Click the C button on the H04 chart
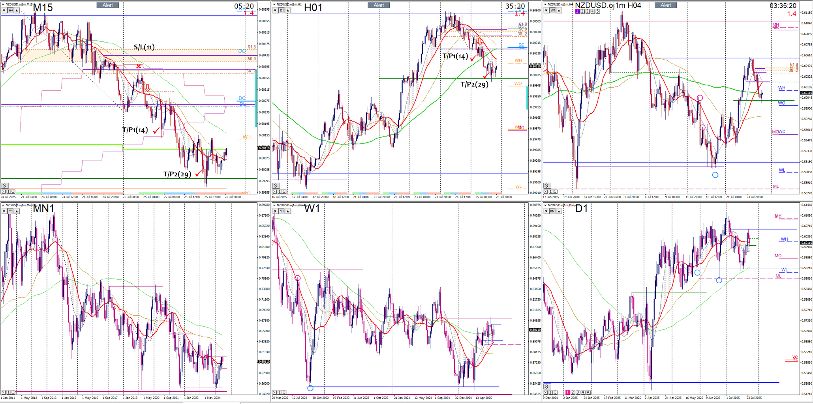This screenshot has height=404, width=813. click(x=556, y=191)
